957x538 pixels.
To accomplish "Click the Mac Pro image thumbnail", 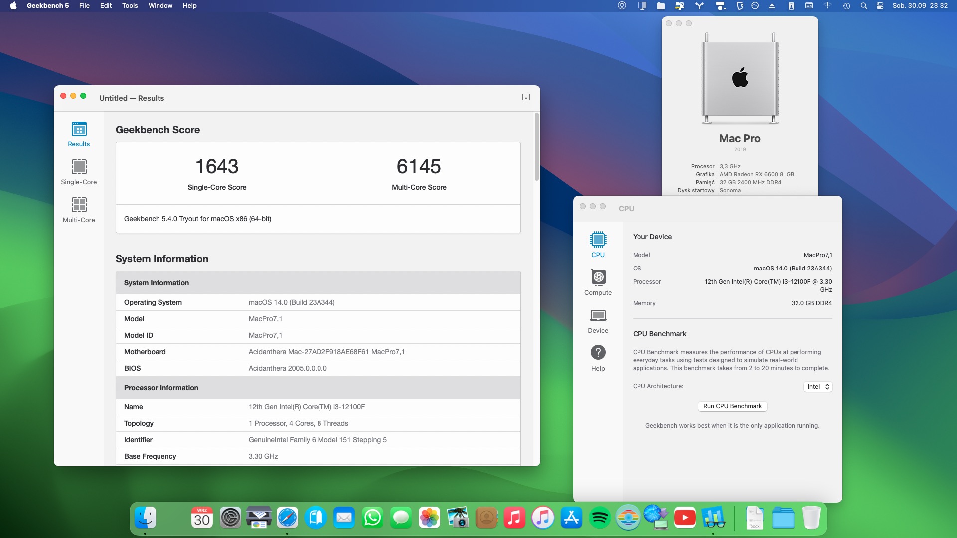I will point(740,78).
